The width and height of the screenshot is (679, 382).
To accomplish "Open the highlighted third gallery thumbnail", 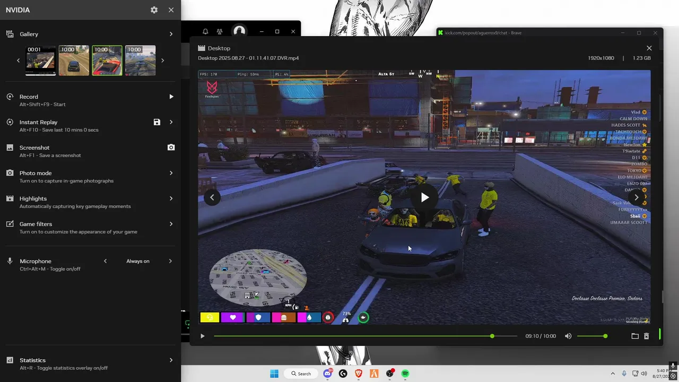I will pos(107,60).
